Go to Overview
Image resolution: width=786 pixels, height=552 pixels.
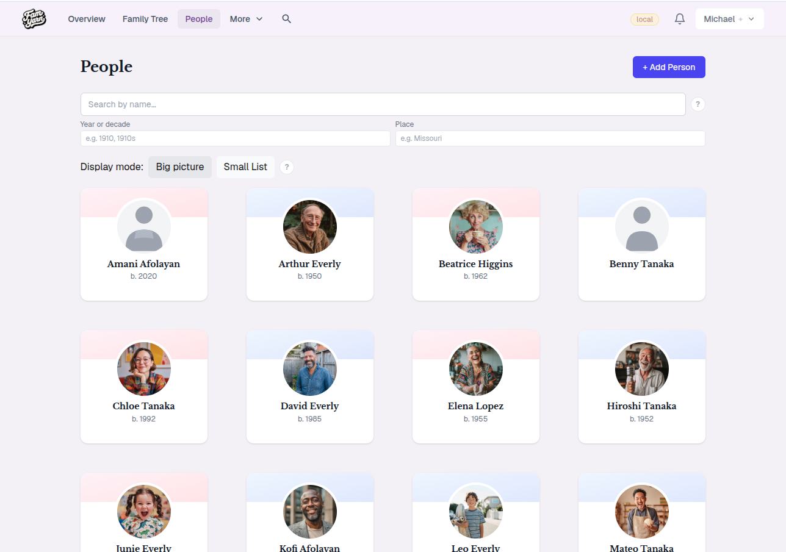pyautogui.click(x=87, y=19)
